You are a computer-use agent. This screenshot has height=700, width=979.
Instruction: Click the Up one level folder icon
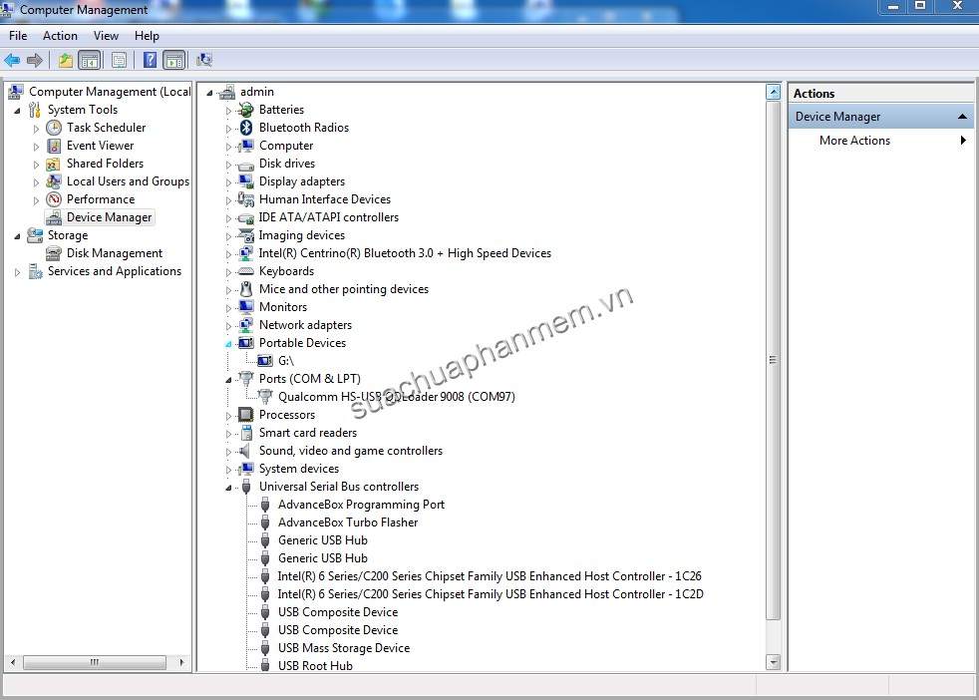65,60
